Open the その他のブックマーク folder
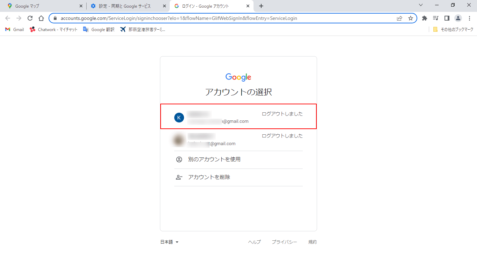 pos(453,30)
